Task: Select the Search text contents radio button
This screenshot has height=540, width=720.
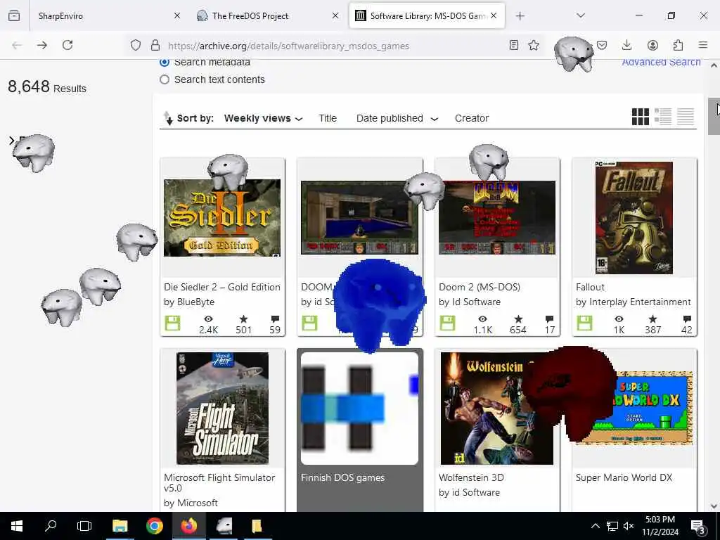Action: click(x=165, y=79)
